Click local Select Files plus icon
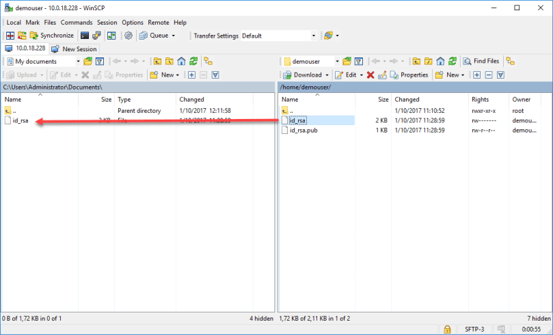The width and height of the screenshot is (553, 335). point(191,75)
